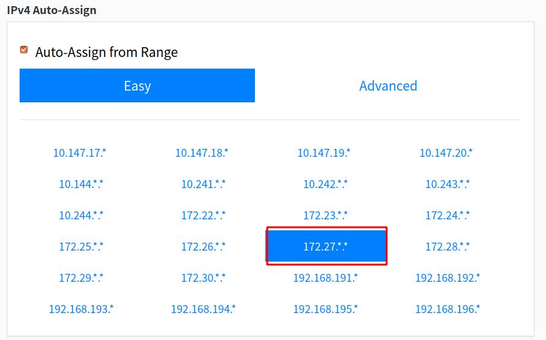
Task: Select the 172.22.*.* range
Action: coord(203,216)
